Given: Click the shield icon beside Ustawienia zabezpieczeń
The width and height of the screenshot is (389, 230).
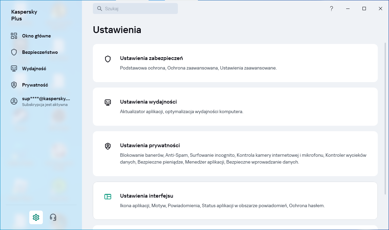Looking at the screenshot, I should point(108,59).
